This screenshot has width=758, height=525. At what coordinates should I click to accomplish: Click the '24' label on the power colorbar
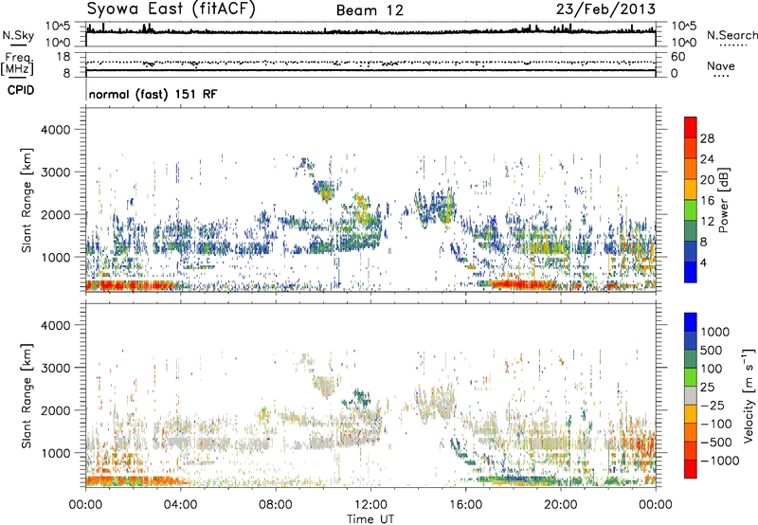click(707, 159)
